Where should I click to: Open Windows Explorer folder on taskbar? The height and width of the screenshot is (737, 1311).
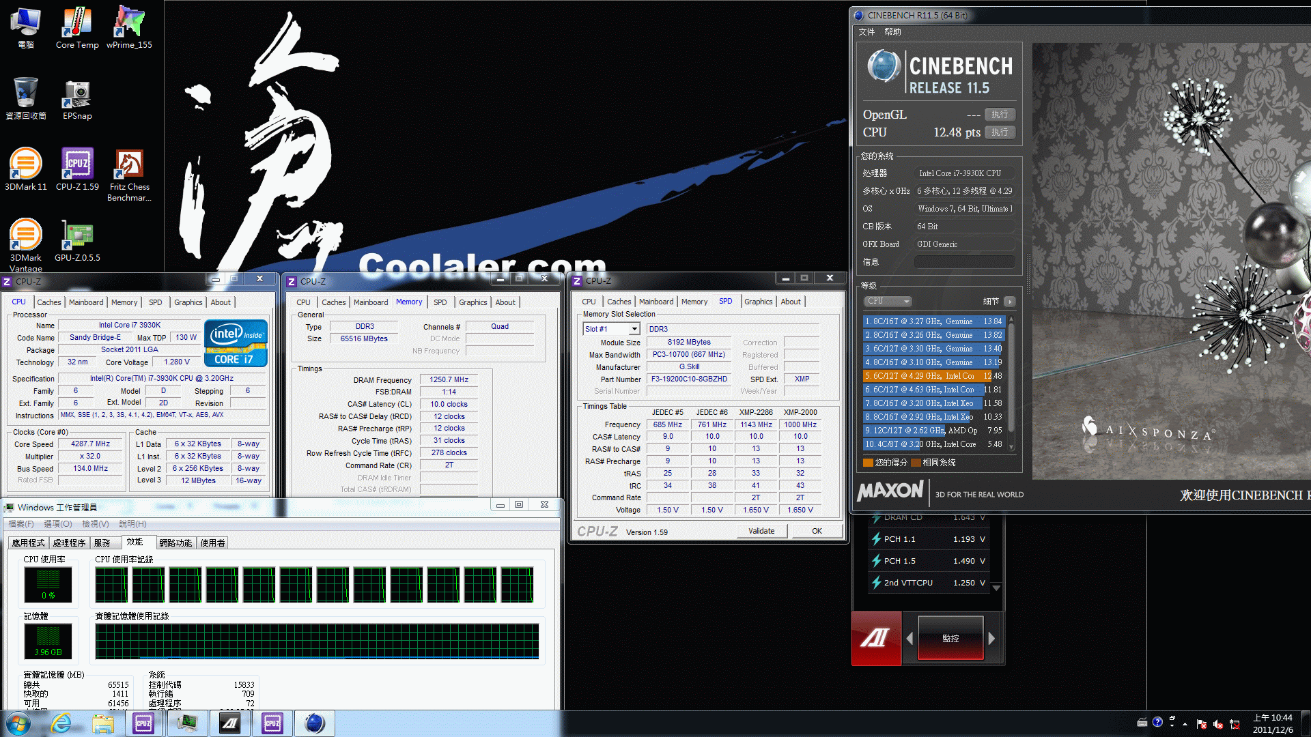coord(103,723)
